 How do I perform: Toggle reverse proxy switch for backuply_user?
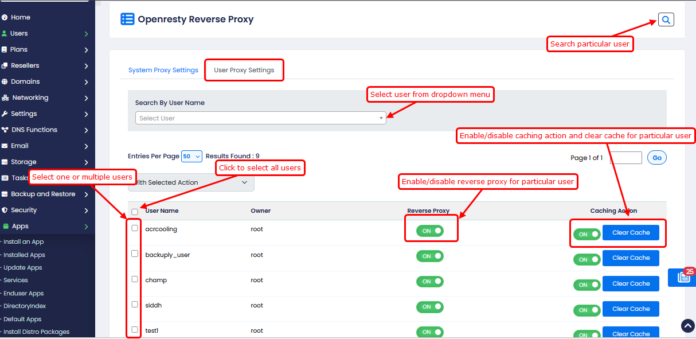coord(429,256)
